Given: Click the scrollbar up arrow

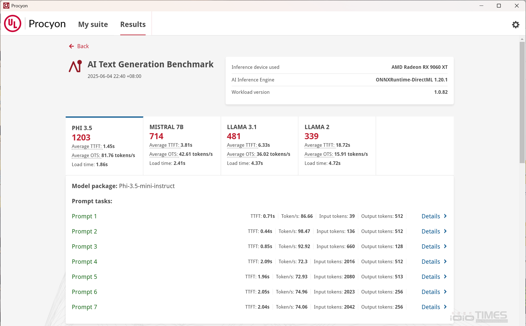Looking at the screenshot, I should [x=522, y=39].
